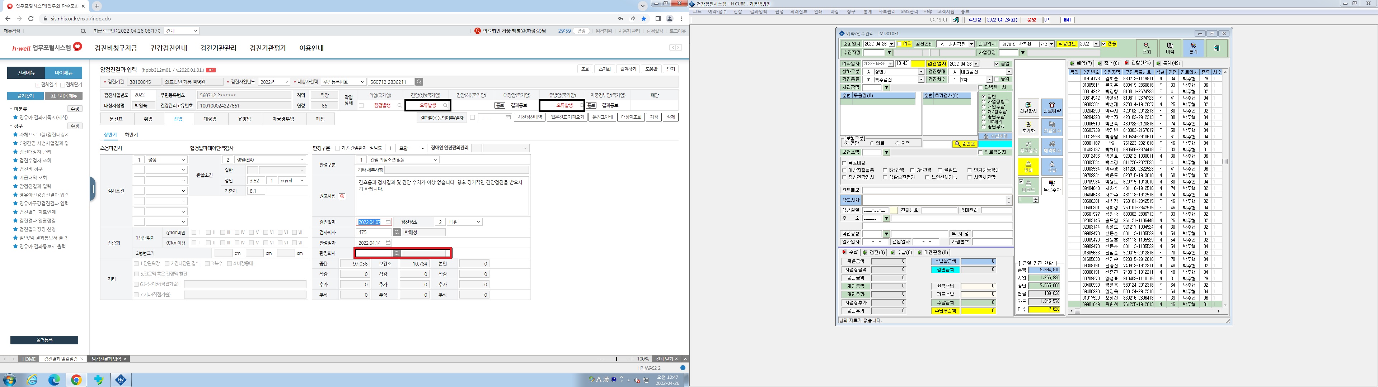Click the 초기화 reset icon button
The width and height of the screenshot is (1378, 387).
click(x=1028, y=127)
